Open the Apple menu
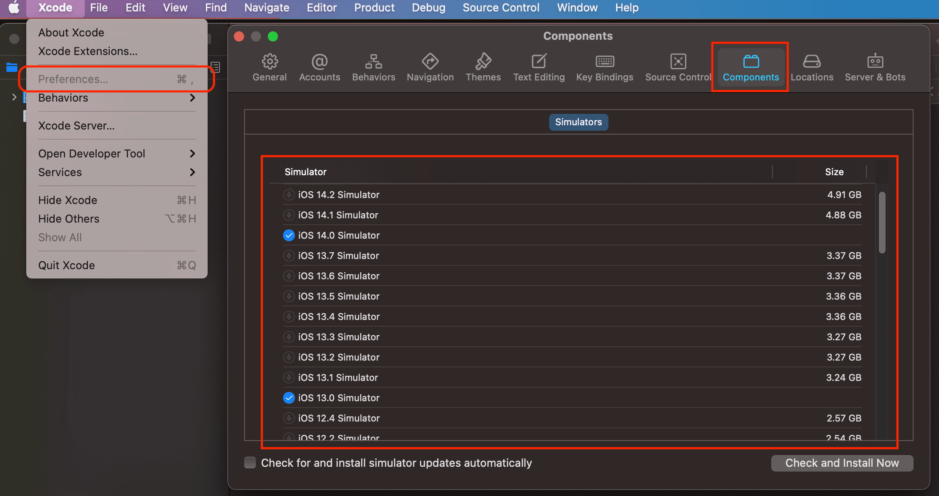This screenshot has width=939, height=496. pos(14,8)
